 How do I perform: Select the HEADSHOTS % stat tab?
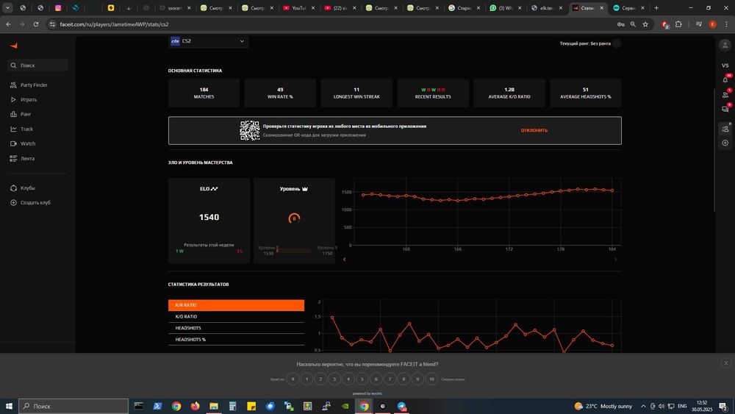(236, 340)
